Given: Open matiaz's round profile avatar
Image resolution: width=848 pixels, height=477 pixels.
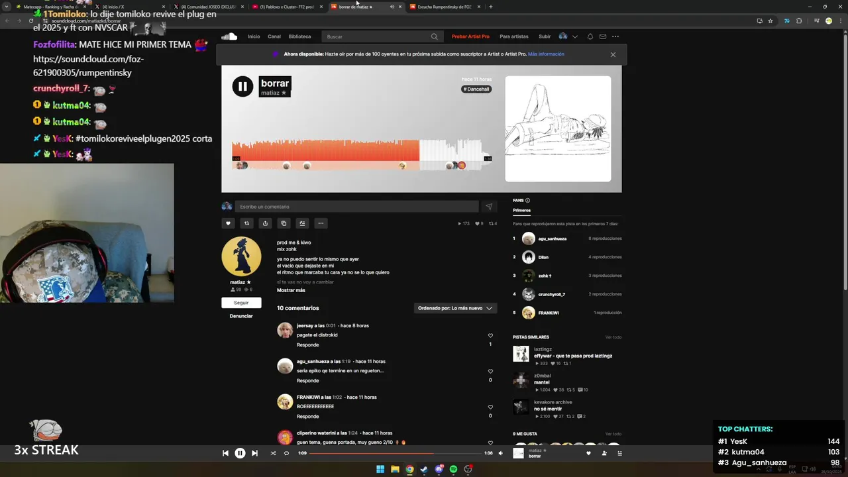Looking at the screenshot, I should [241, 256].
